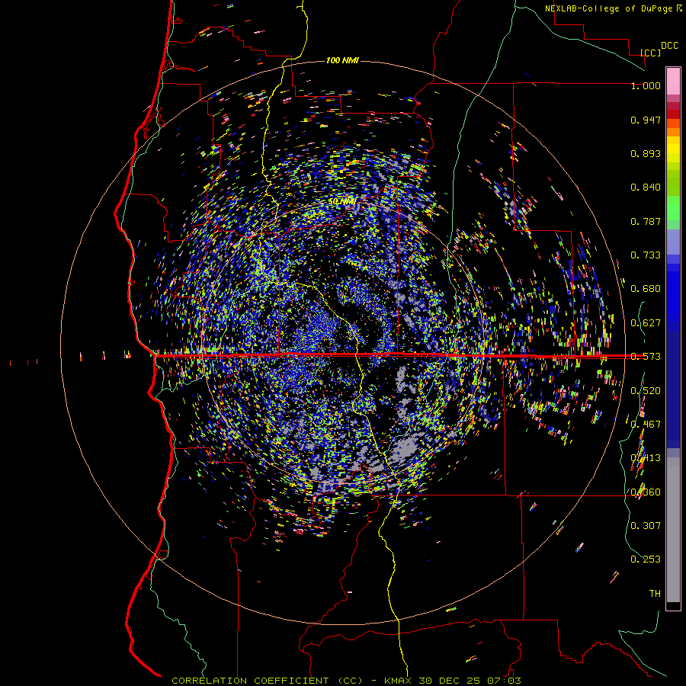Pick the gray segment of color bar
The width and height of the screenshot is (686, 686).
coord(673,530)
